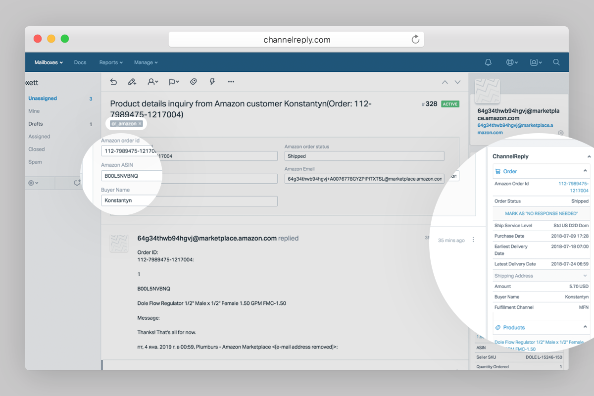Open the Manage menu
The width and height of the screenshot is (594, 396).
tap(146, 62)
